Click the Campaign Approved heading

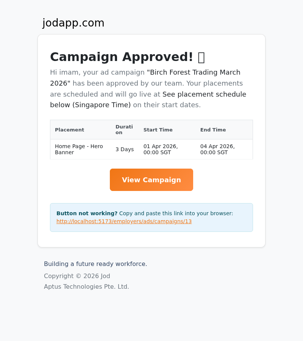click(121, 57)
